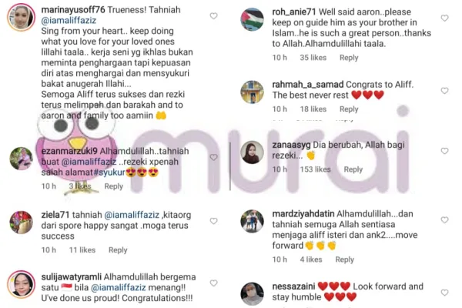Reply to rahmah_a_samad's comment
Screen dimensions: 462x308
click(x=349, y=109)
